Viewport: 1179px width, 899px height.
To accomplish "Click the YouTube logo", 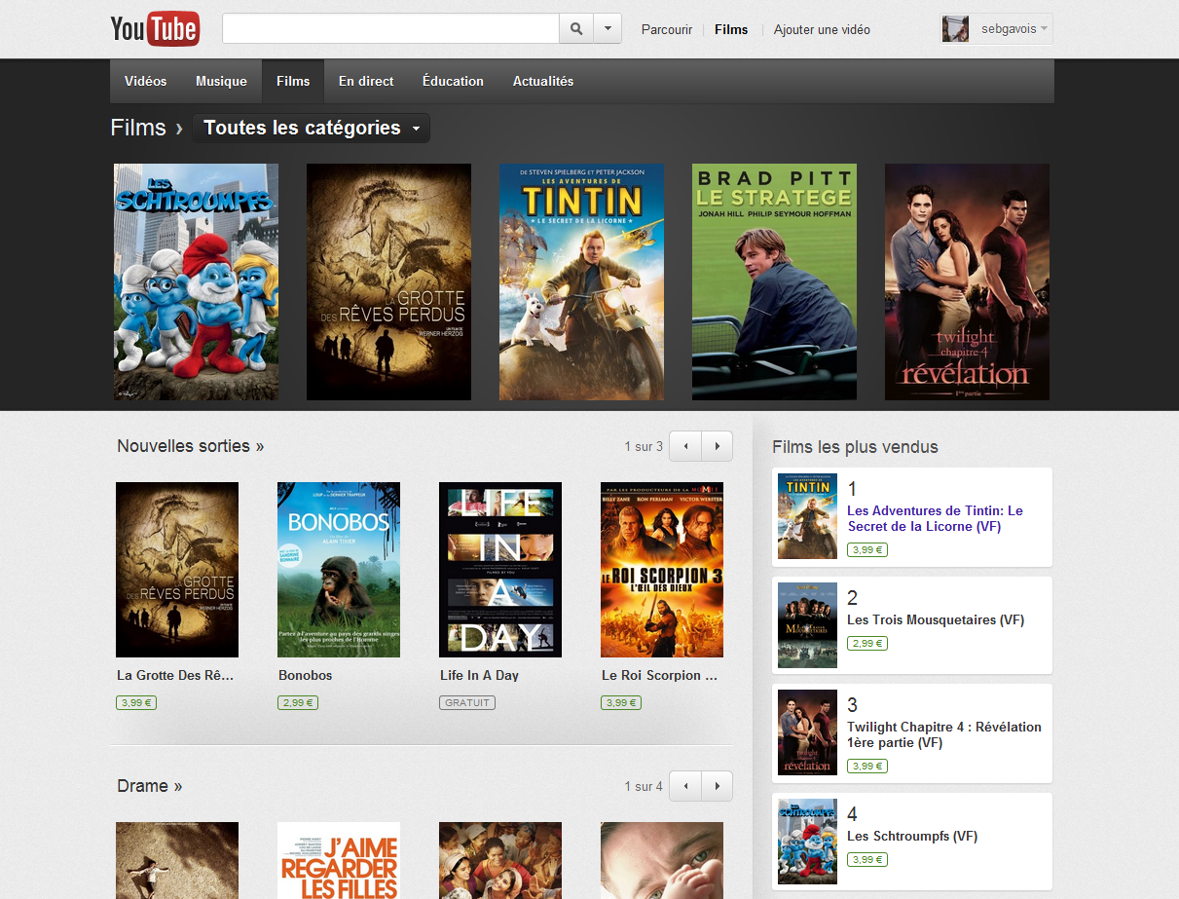I will click(x=155, y=29).
